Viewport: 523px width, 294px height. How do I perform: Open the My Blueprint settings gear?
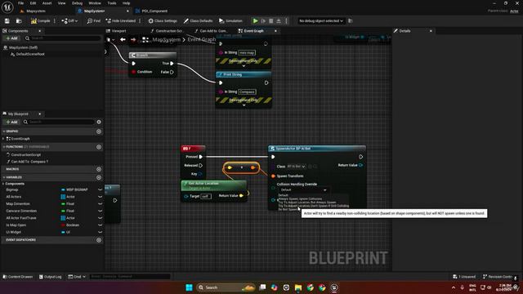click(99, 122)
